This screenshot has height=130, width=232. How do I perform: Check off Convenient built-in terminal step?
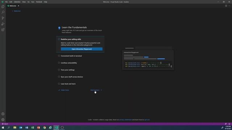point(59,56)
